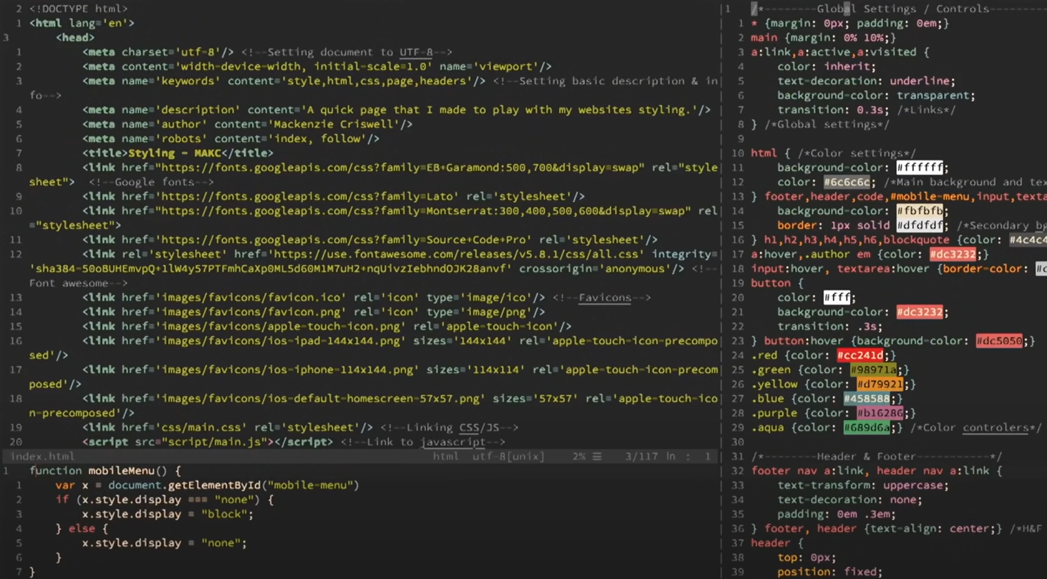Click the ios-iphone-114x144.png file path
1047x579 pixels.
point(287,370)
